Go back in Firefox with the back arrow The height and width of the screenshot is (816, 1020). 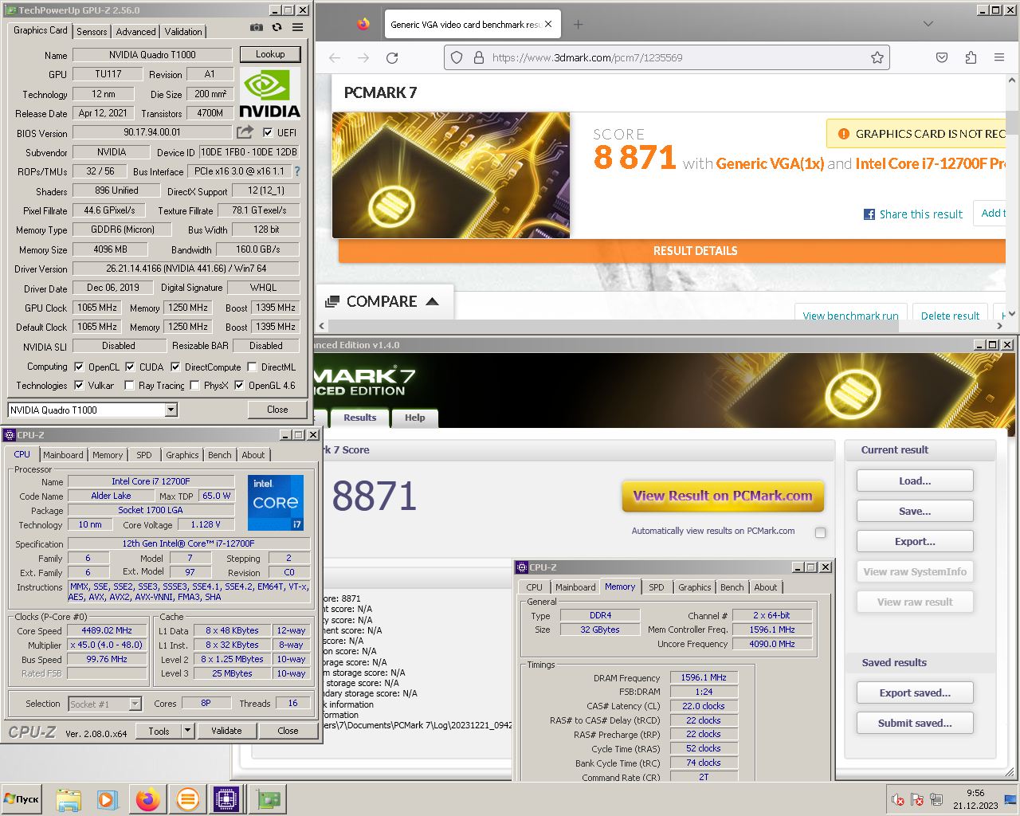[x=335, y=57]
